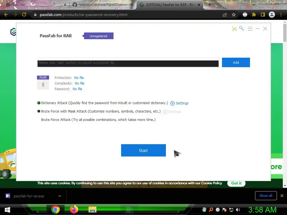Go forward in Chrome browser
The width and height of the screenshot is (287, 215).
tap(15, 15)
